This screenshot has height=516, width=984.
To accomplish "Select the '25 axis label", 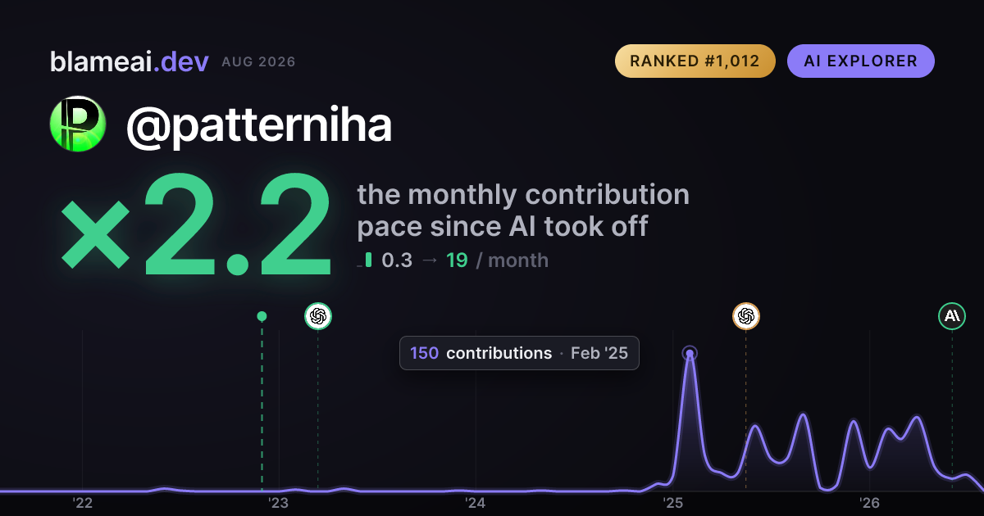I will [x=673, y=502].
